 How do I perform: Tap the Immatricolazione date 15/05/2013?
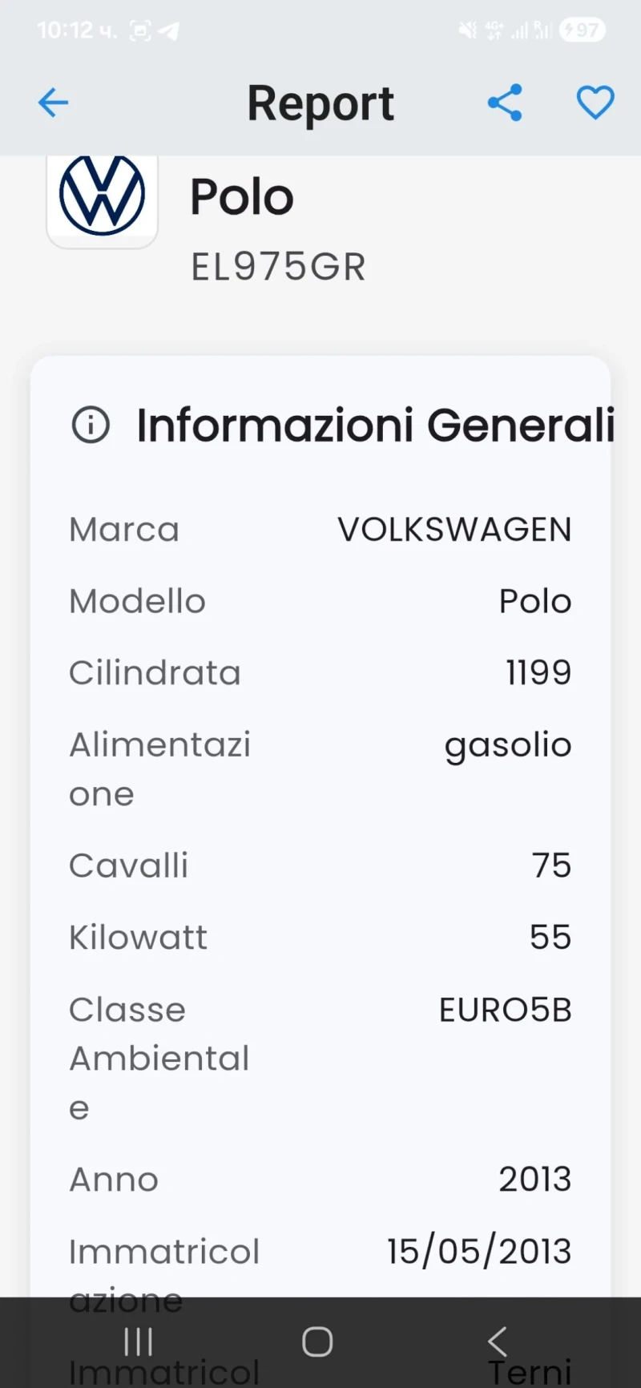[x=478, y=1251]
